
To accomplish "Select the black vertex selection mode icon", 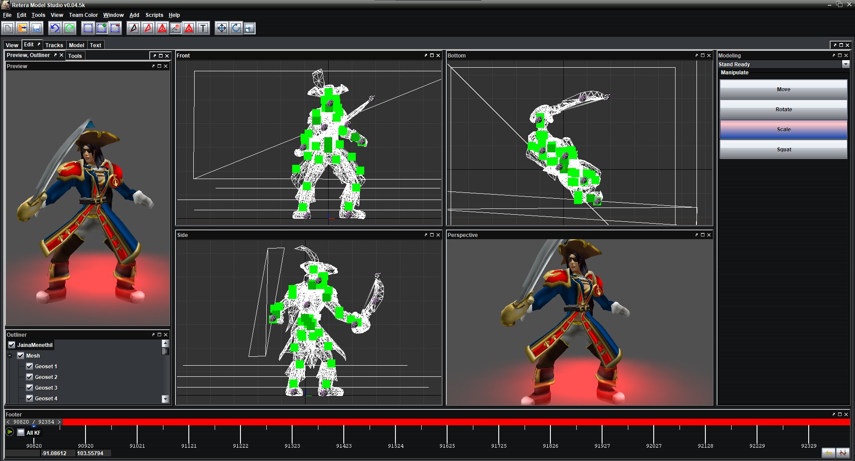I will click(134, 29).
